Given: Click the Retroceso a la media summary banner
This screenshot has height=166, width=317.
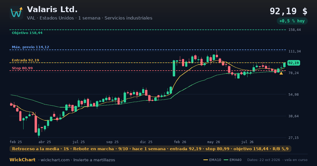Looking at the screenshot, I should click(x=150, y=149).
